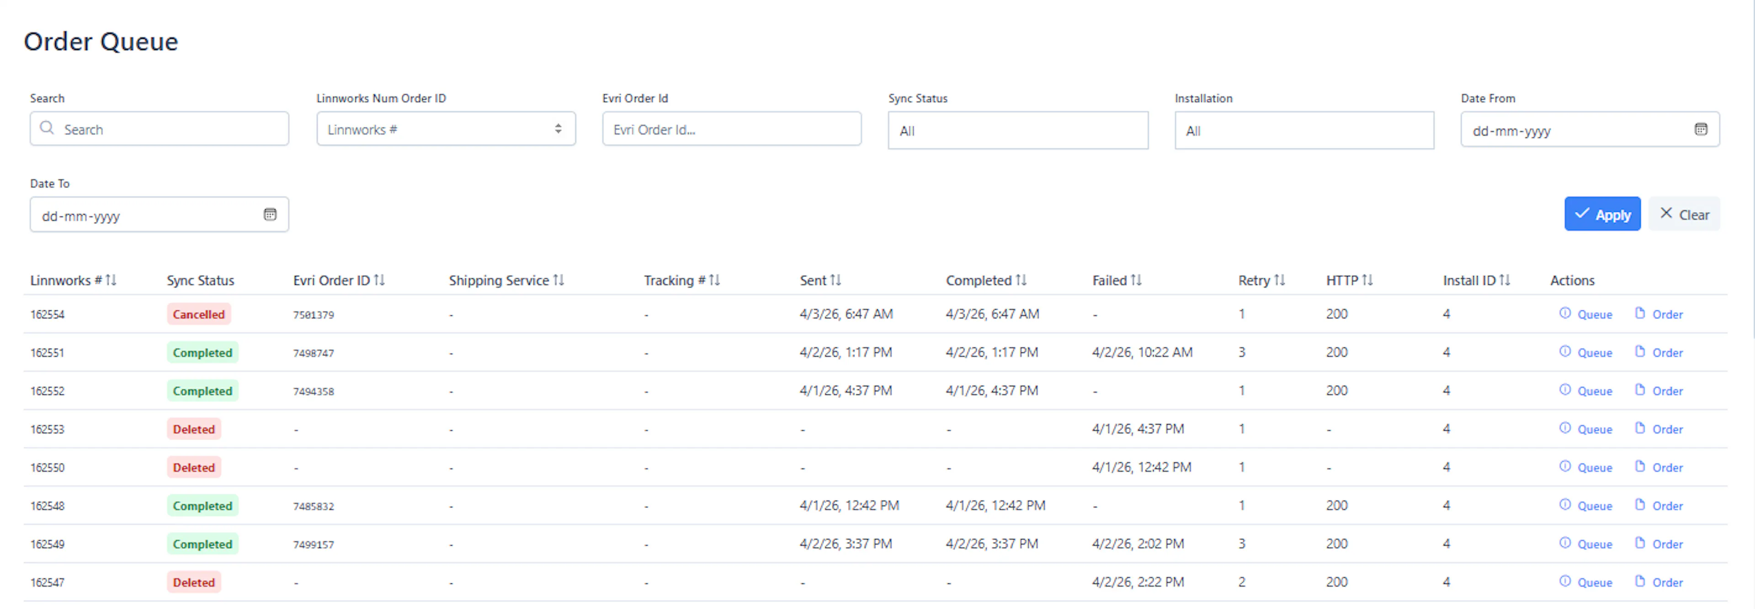Sort by Evri Order ID column arrows
The width and height of the screenshot is (1755, 609).
point(379,280)
